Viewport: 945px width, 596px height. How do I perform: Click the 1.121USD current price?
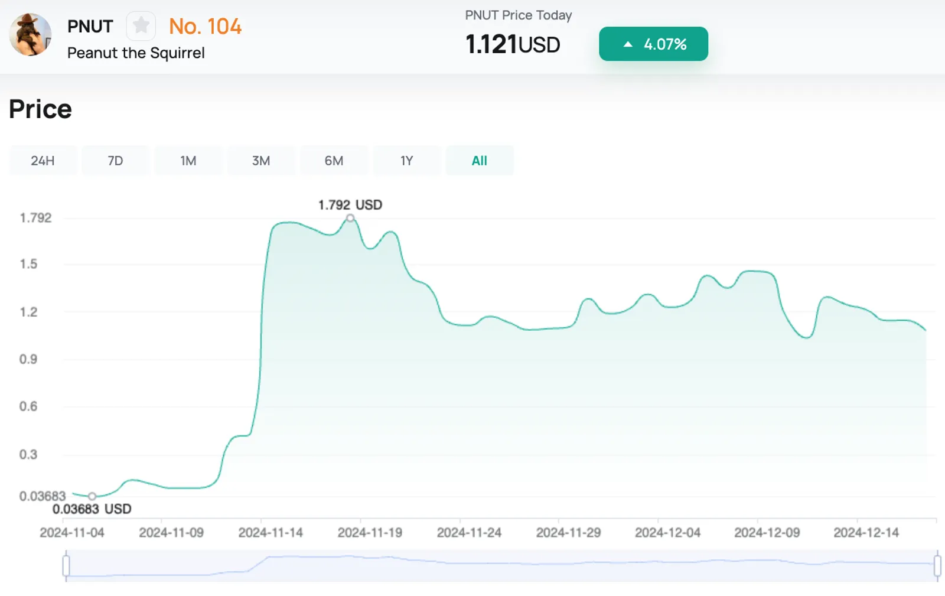point(513,44)
